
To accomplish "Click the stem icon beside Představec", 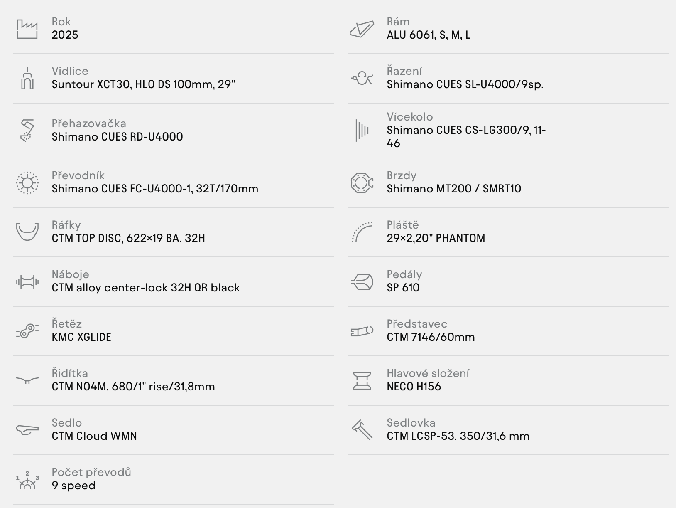I will (x=362, y=331).
